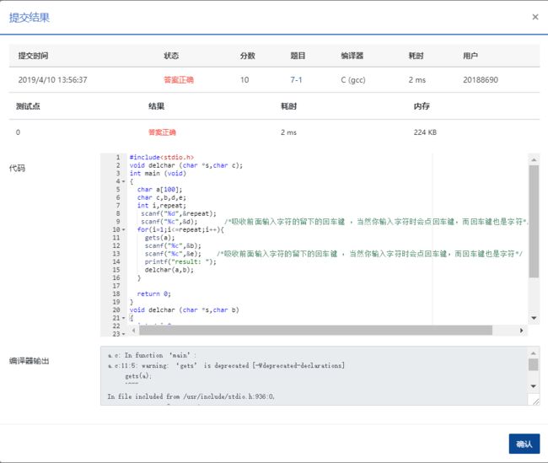This screenshot has height=463, width=548.
Task: Collapse code fold arrow at line 21
Action: pyautogui.click(x=123, y=318)
